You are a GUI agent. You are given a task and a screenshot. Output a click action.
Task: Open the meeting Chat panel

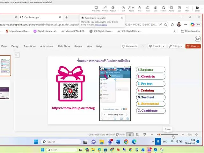tap(123, 9)
